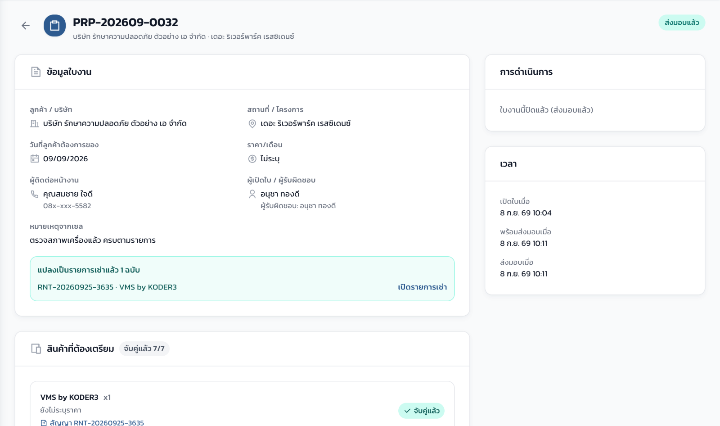Click the contract file icon beside สัญญา RNT-20260925-3635
The image size is (720, 426).
(x=44, y=423)
